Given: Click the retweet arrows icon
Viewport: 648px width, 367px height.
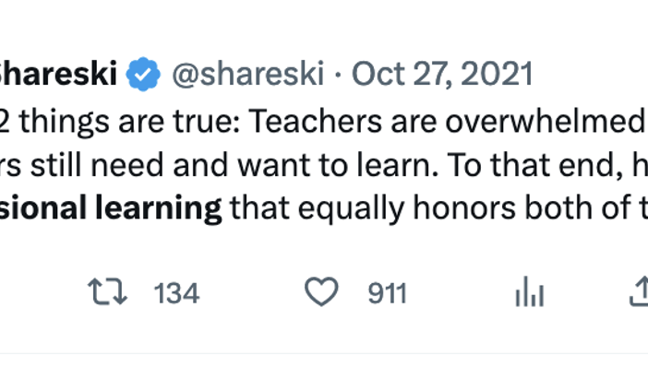Looking at the screenshot, I should 107,292.
